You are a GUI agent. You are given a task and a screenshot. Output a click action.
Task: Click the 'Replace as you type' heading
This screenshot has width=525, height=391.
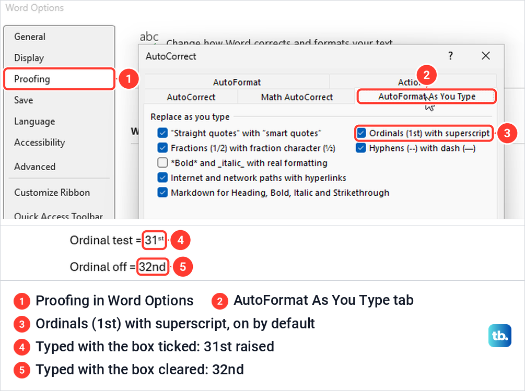[x=190, y=117]
